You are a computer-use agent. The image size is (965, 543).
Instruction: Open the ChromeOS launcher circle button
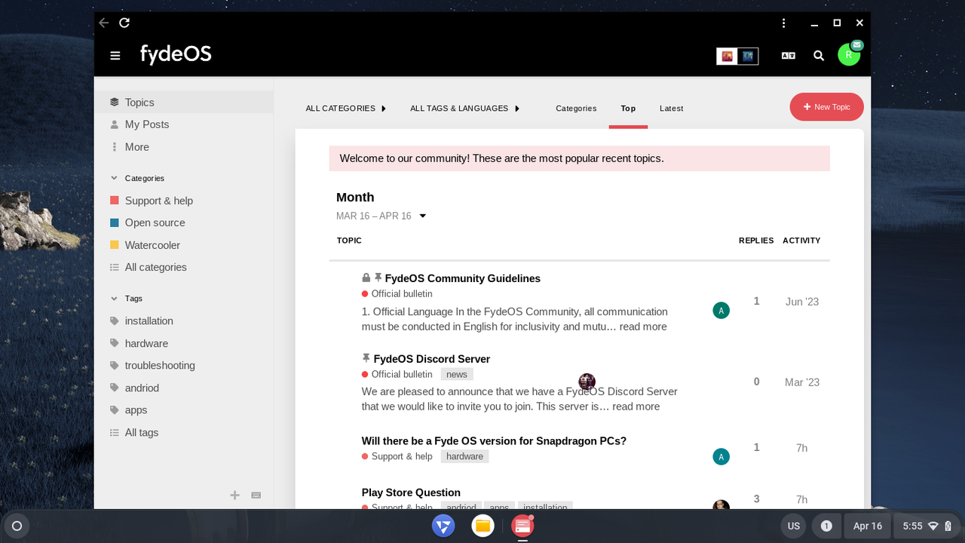pos(17,526)
